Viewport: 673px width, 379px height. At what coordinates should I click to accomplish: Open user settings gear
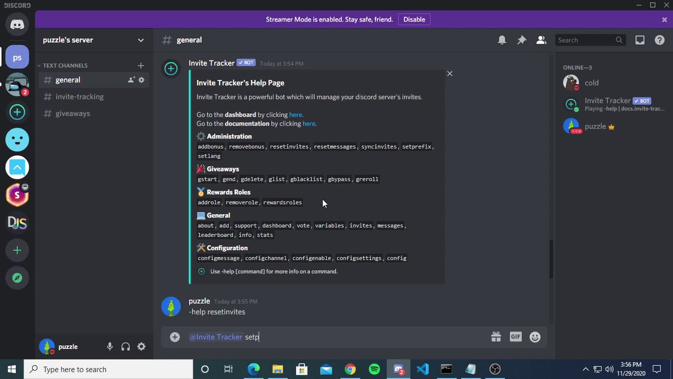click(141, 346)
